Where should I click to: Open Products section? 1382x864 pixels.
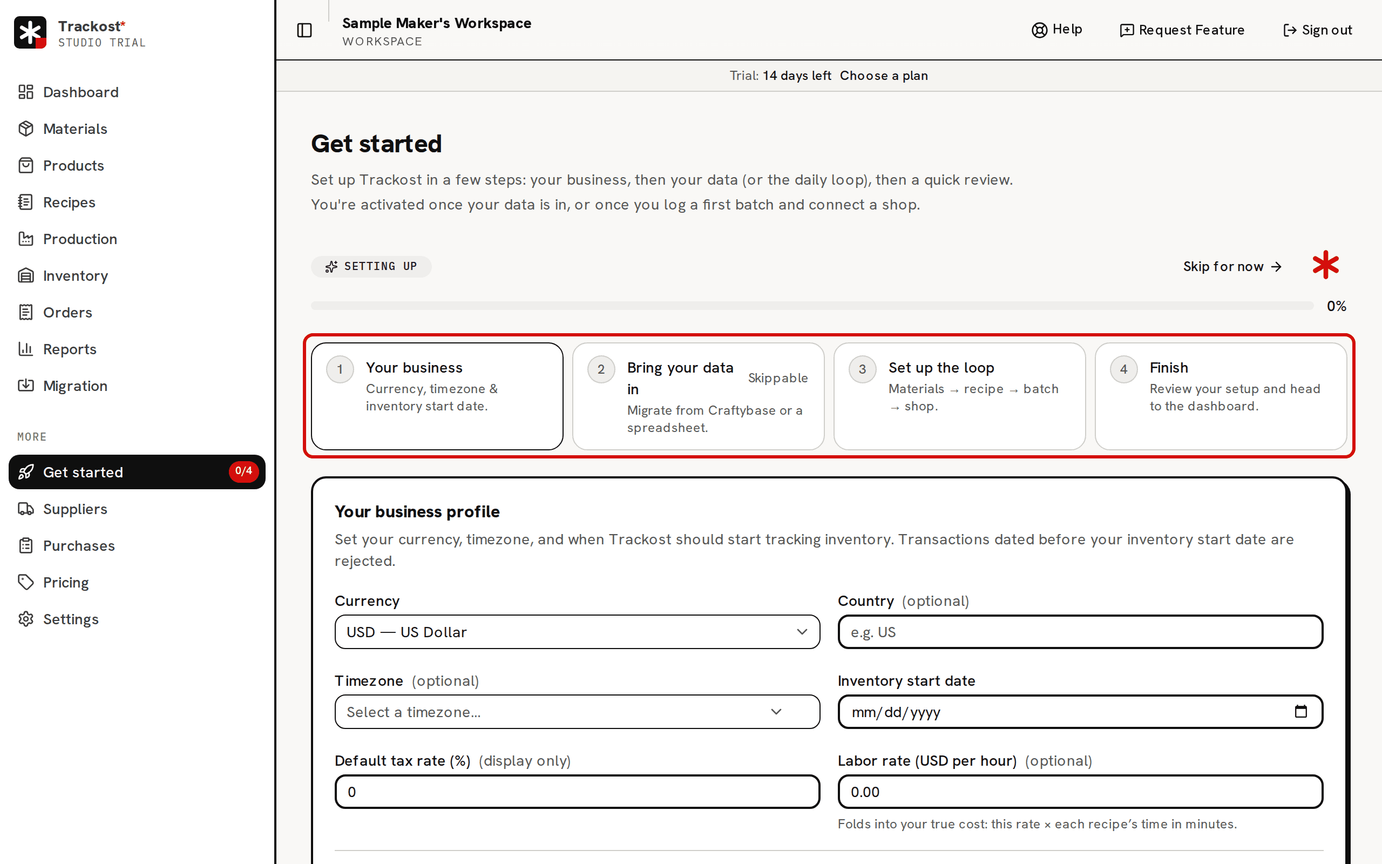pyautogui.click(x=137, y=165)
